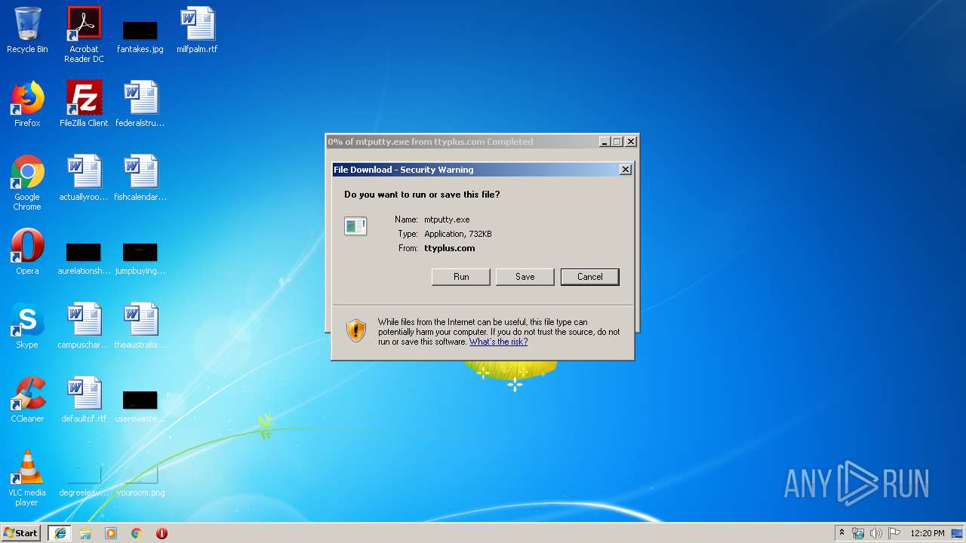Switch to Internet Explorer in taskbar
The width and height of the screenshot is (966, 543).
60,533
